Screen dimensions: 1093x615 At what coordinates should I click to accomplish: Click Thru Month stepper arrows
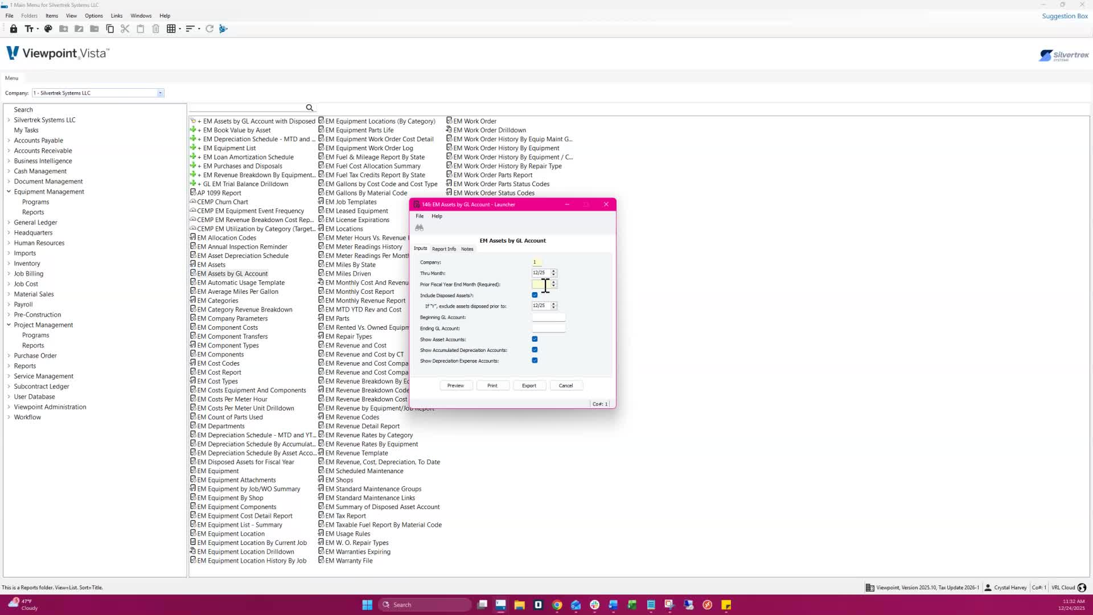[x=553, y=273]
